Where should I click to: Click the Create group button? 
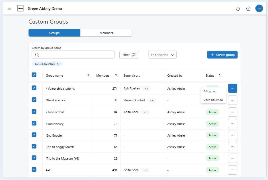tap(222, 55)
